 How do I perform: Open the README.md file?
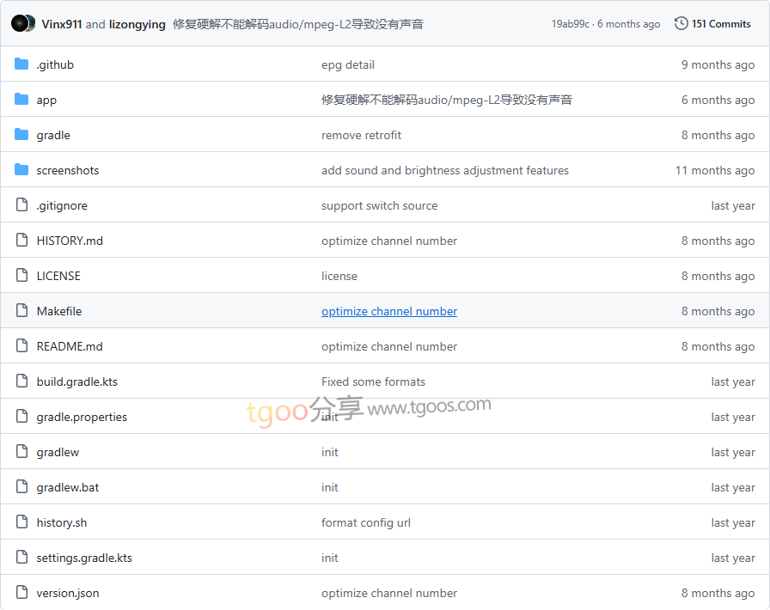pos(70,346)
